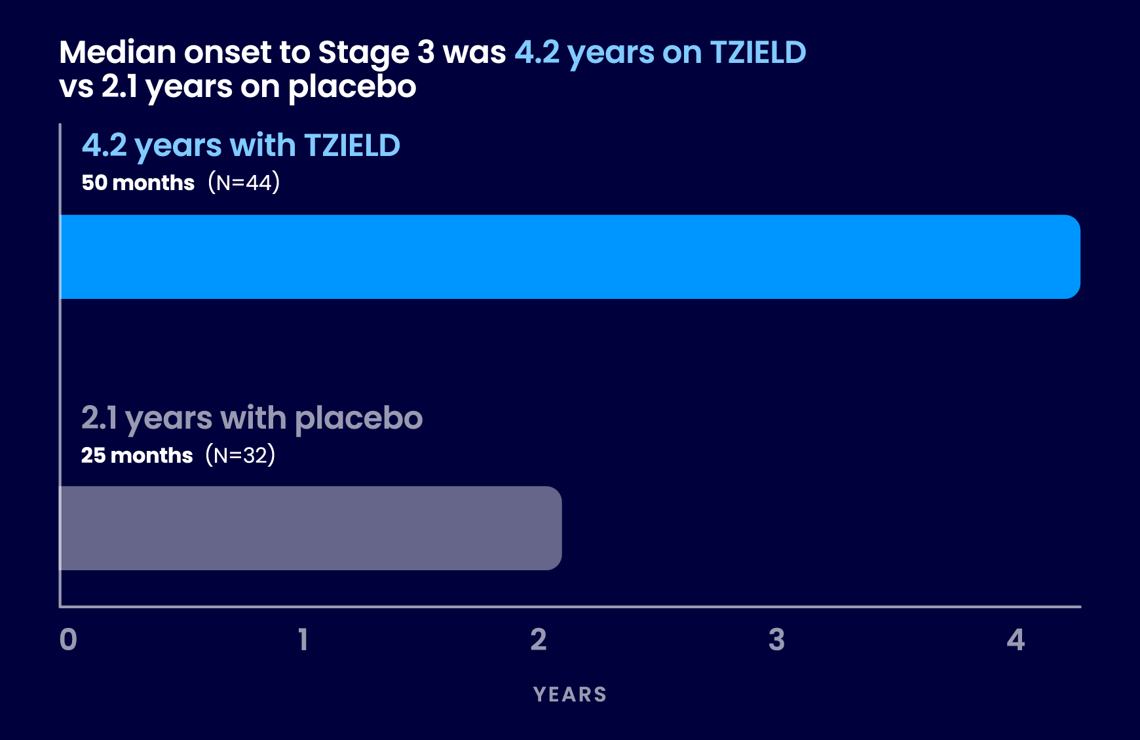Click the "(N=32)" sample size text
This screenshot has height=740, width=1140.
point(240,455)
